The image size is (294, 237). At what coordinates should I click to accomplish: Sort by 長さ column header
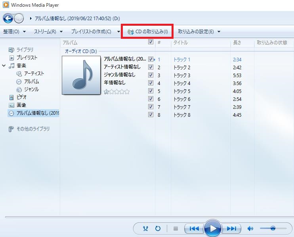[x=237, y=43]
